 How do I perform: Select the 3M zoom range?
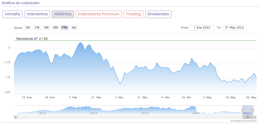pyautogui.click(x=46, y=27)
